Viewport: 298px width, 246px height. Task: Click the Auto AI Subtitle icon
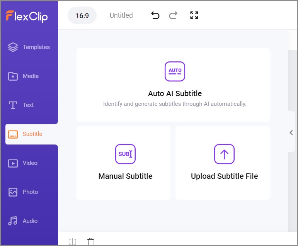pos(175,71)
